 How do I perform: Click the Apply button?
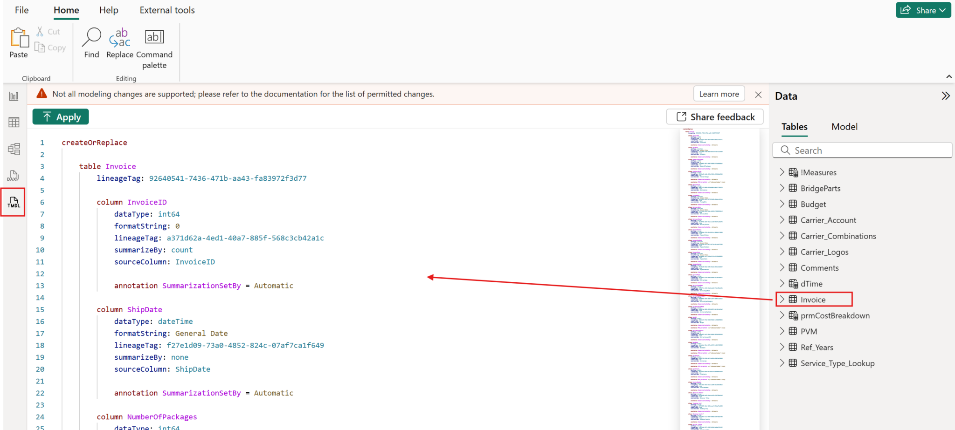[x=61, y=117]
